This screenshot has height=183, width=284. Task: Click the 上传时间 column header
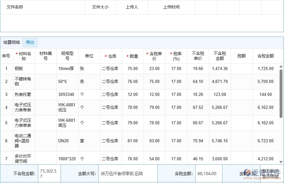[x=171, y=7]
